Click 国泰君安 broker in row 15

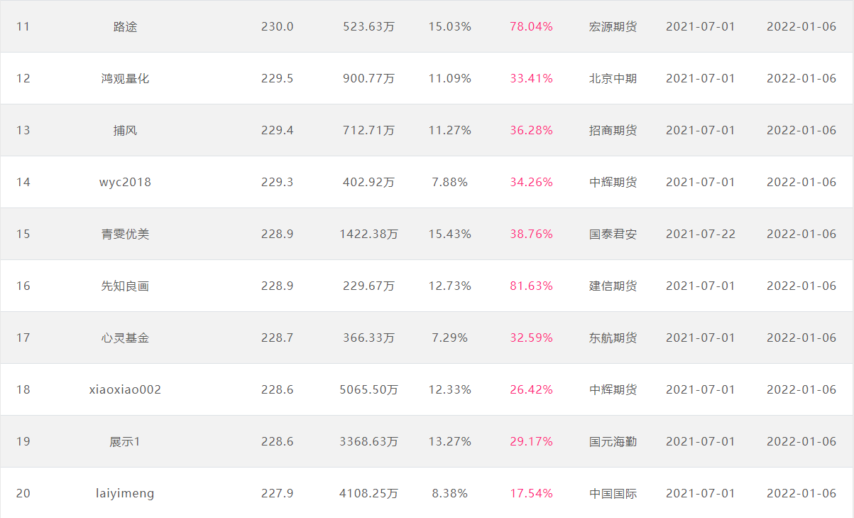coord(613,234)
